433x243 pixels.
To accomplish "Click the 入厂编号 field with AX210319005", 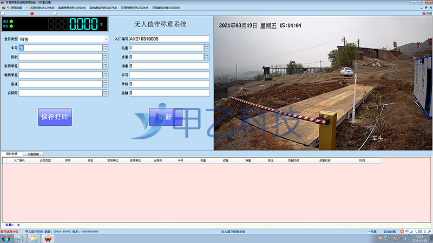I will coord(169,39).
